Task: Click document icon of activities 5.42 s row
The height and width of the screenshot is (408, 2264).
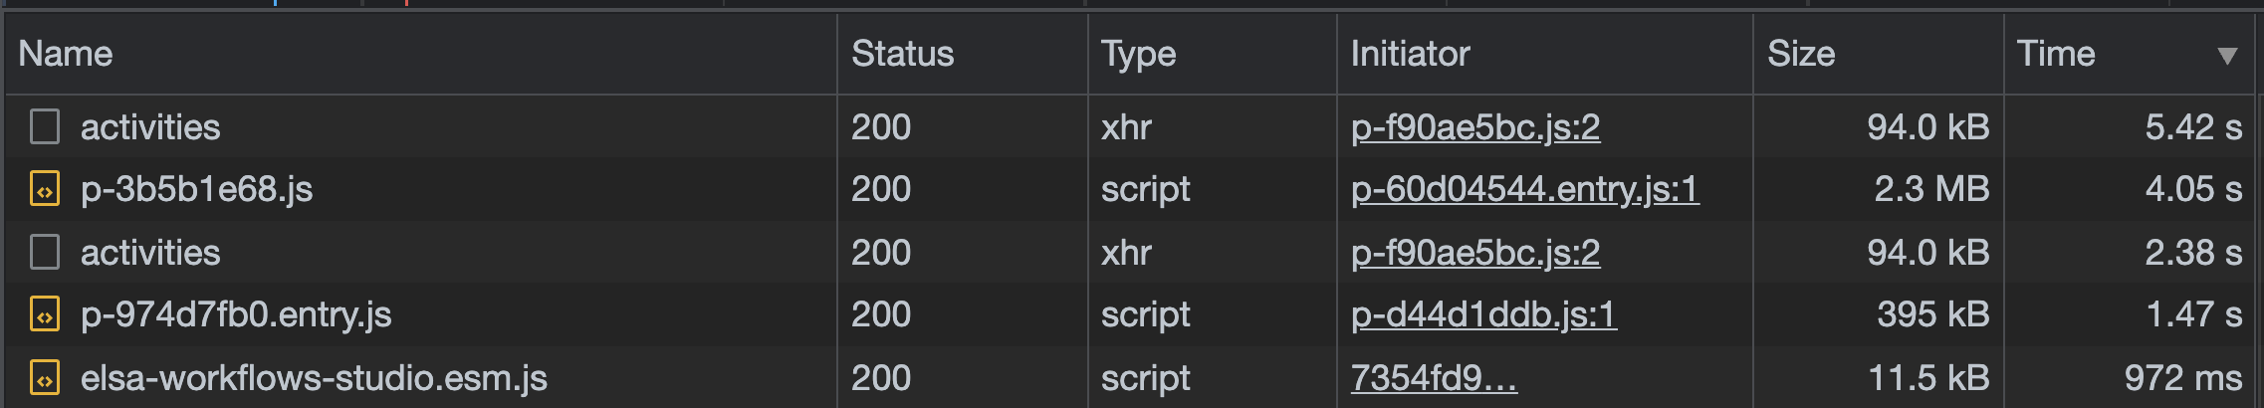Action: click(45, 126)
